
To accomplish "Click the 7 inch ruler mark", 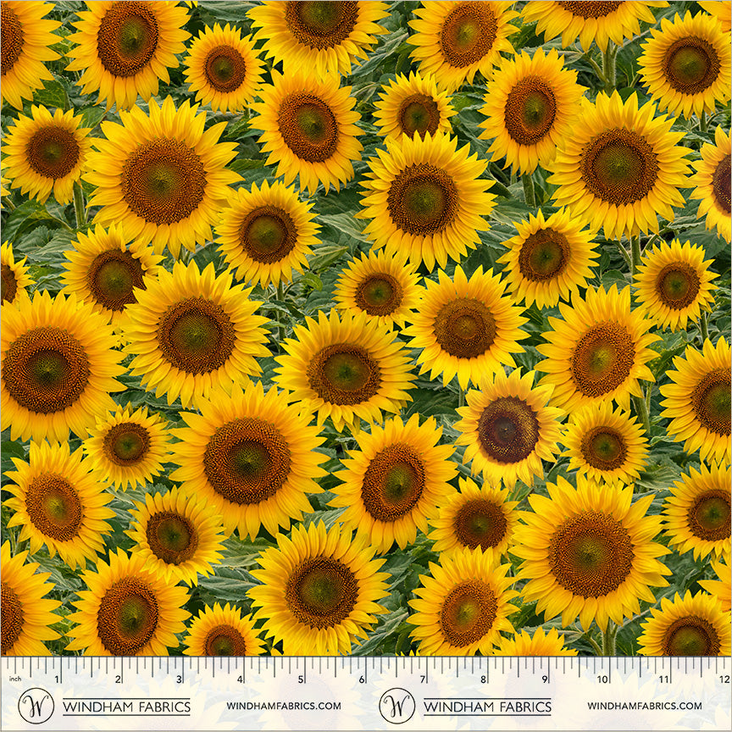I will 423,679.
